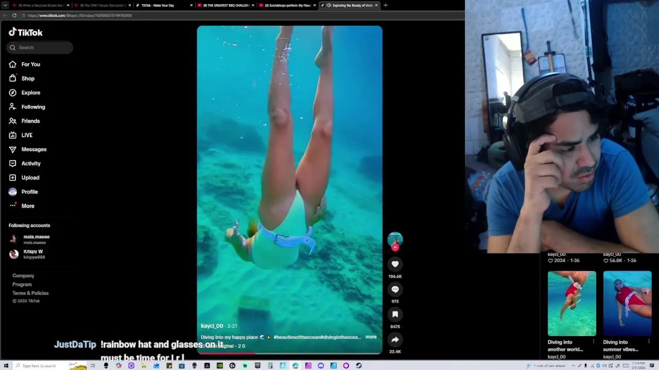Open options for 'Diving into summer vibes' video
The height and width of the screenshot is (370, 659).
coord(649,342)
